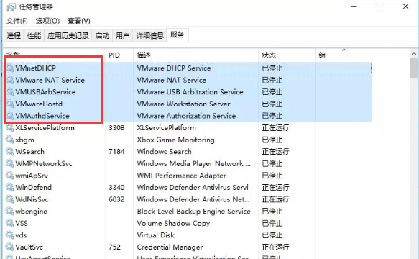Switch to the 性能 tab
Viewport: 419px width, 259px height.
tap(34, 35)
